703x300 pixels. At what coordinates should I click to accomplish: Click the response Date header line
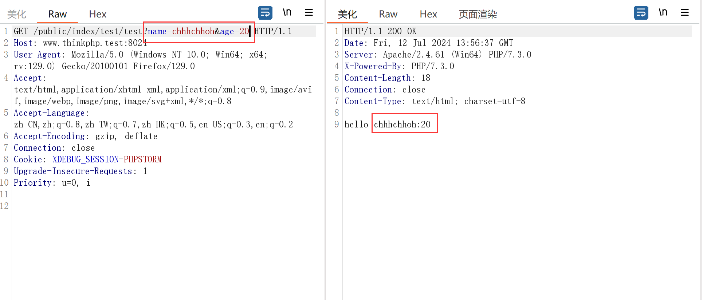[x=429, y=43]
